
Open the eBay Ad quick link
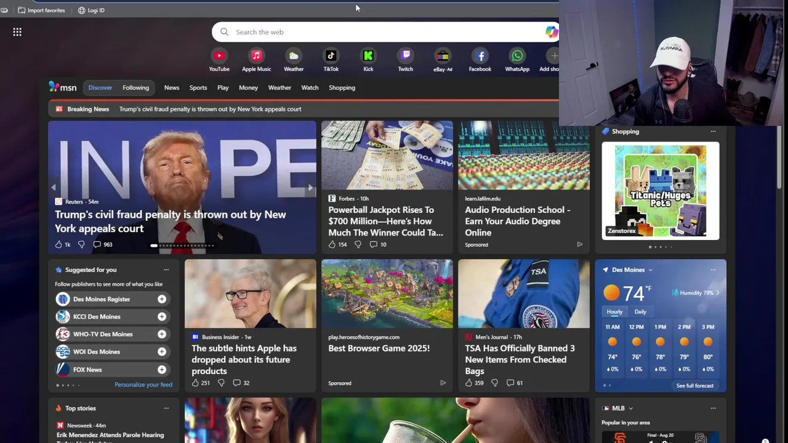coord(443,60)
